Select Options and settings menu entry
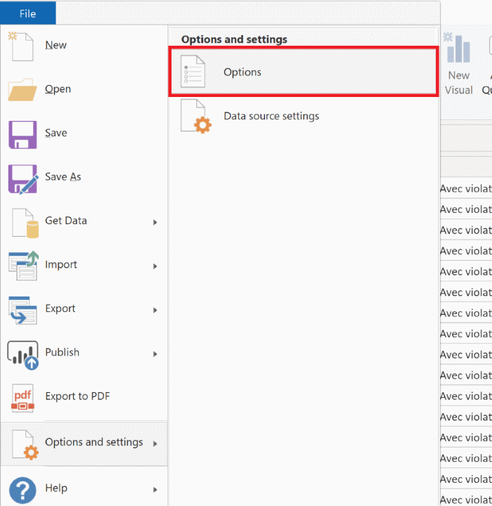Image resolution: width=492 pixels, height=506 pixels. click(x=84, y=443)
